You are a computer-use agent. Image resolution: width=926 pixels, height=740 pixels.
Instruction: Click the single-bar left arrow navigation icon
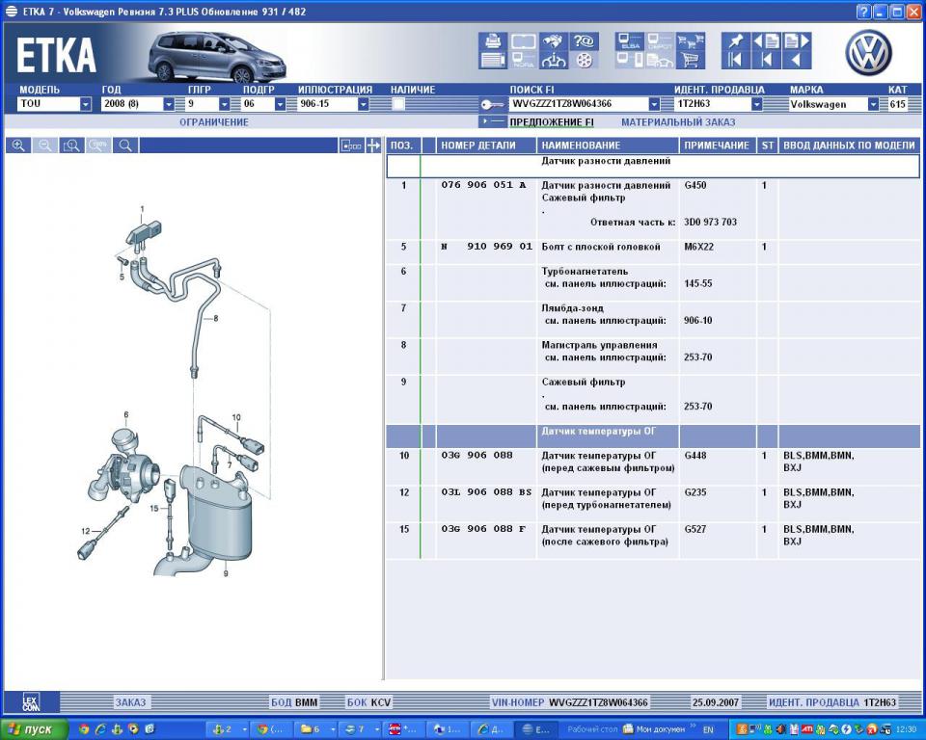tap(767, 60)
